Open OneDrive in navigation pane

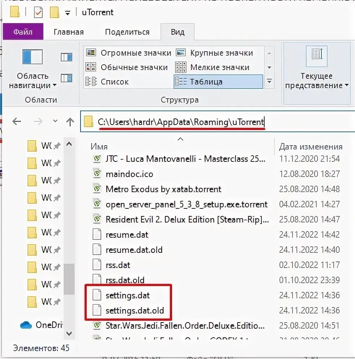point(41,325)
